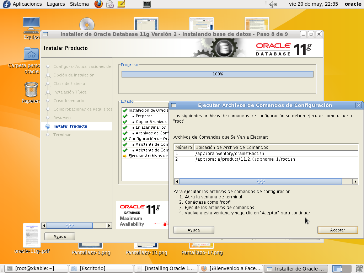Switch to Bienvenido a Facebook Firefox window
The width and height of the screenshot is (364, 273).
point(231,269)
